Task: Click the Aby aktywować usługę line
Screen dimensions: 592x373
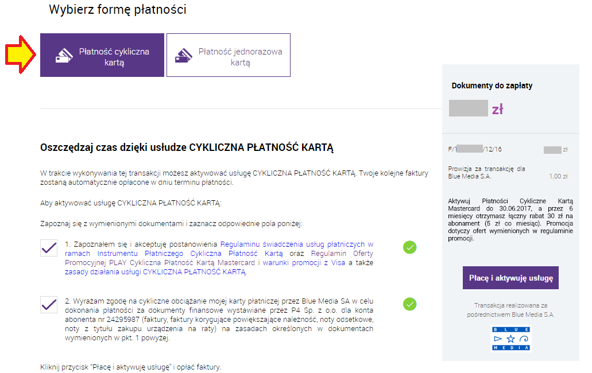Action: [x=131, y=203]
